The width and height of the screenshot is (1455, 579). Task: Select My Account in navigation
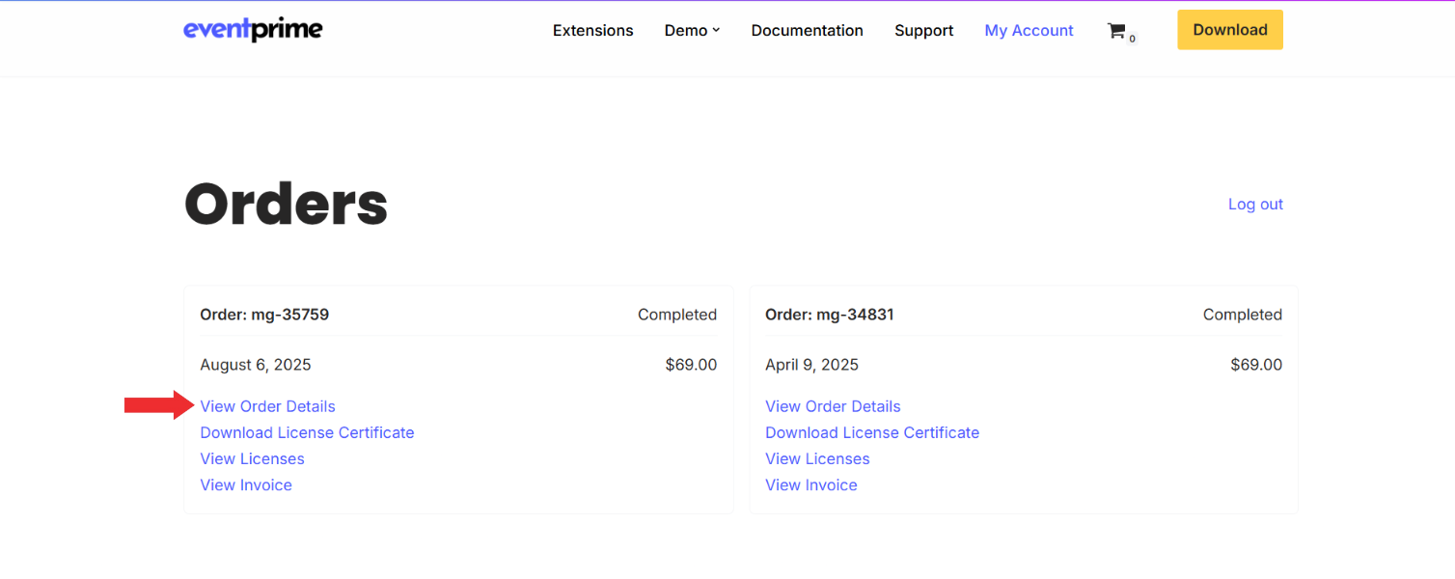point(1029,31)
